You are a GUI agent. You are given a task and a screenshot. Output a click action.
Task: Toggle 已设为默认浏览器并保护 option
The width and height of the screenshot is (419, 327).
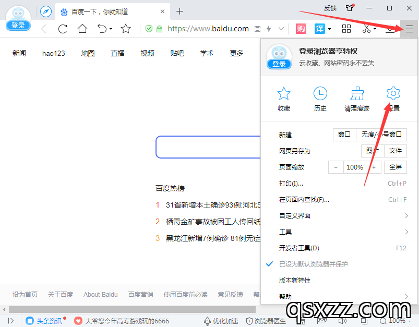click(339, 264)
